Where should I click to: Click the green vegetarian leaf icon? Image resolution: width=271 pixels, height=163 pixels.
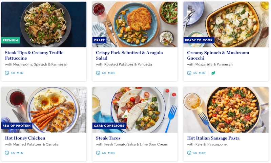click(213, 73)
